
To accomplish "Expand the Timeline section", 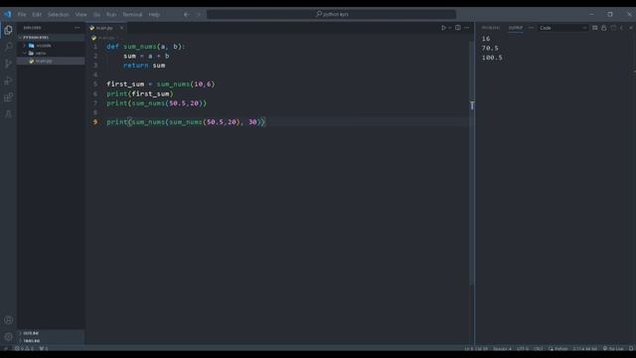I will tap(51, 341).
